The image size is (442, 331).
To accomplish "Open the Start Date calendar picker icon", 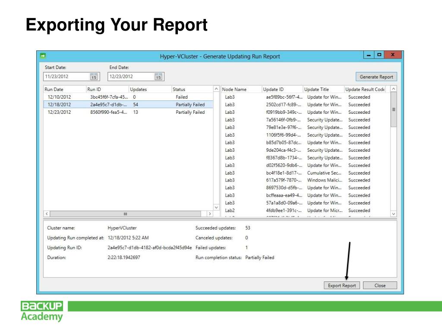I will click(94, 77).
